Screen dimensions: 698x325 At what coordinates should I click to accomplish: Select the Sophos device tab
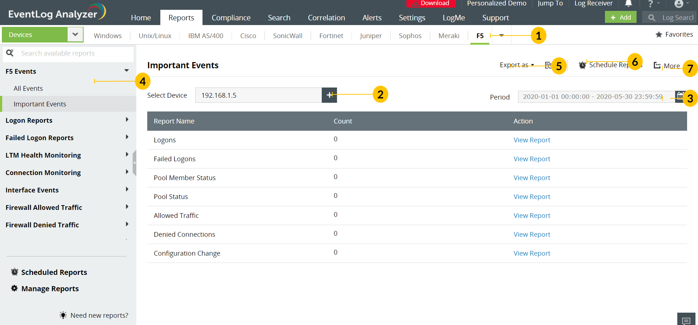pyautogui.click(x=410, y=36)
